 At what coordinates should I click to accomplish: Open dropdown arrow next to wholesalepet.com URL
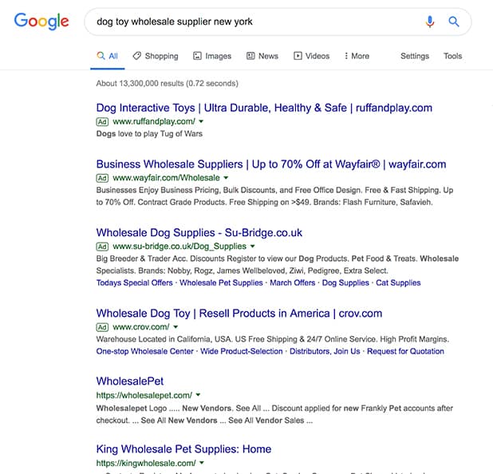pos(198,395)
